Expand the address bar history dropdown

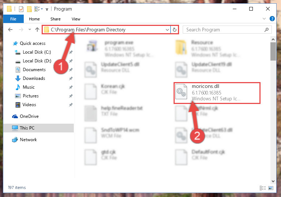[x=167, y=30]
